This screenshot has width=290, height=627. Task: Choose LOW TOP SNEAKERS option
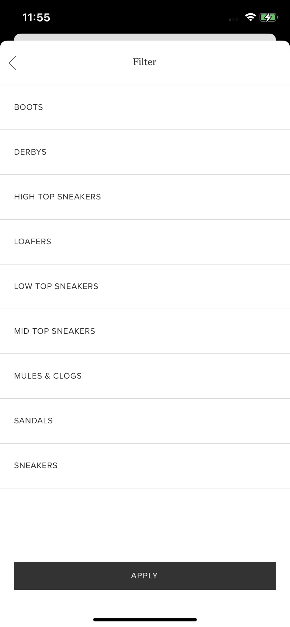tap(145, 287)
